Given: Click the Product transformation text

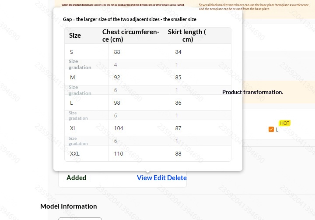Looking at the screenshot, I should 252,92.
